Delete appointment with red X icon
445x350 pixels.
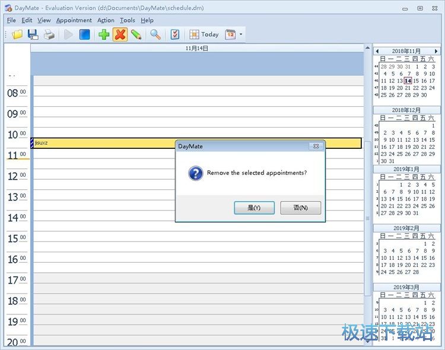(120, 34)
